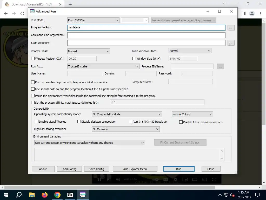Viewport: 266px width, 200px height.
Task: Open 7-Zip from the taskbar
Action: click(x=70, y=195)
